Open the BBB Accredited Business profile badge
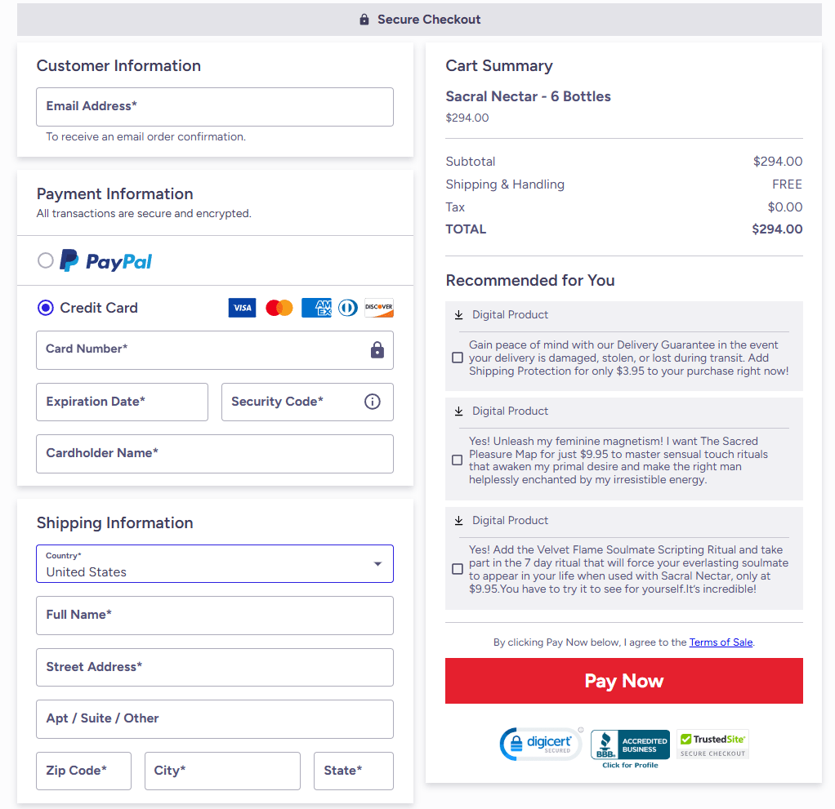 click(x=629, y=746)
